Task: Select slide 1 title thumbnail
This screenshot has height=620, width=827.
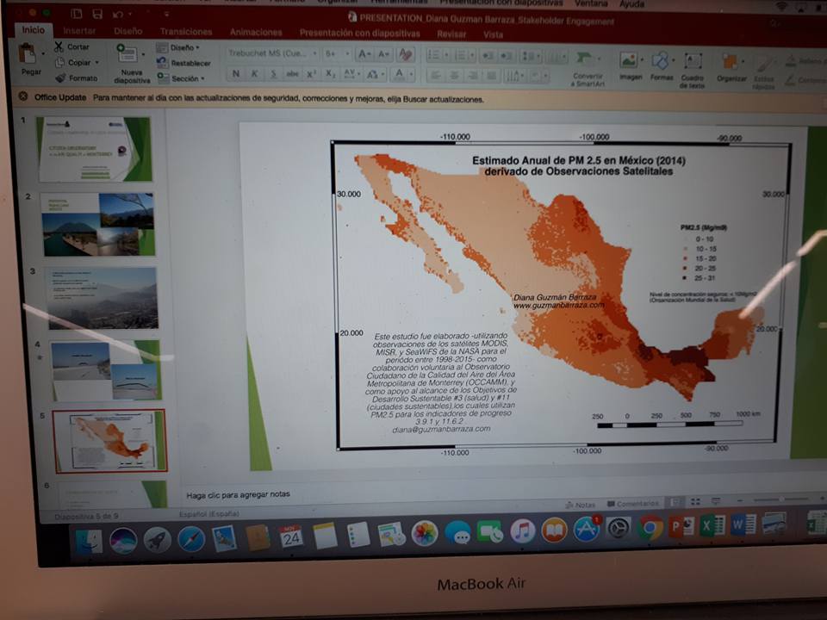Action: (x=95, y=149)
